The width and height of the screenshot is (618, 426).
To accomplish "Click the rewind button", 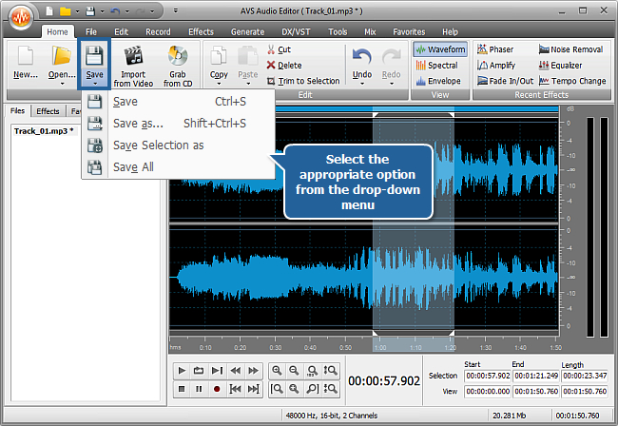I will pyautogui.click(x=236, y=371).
